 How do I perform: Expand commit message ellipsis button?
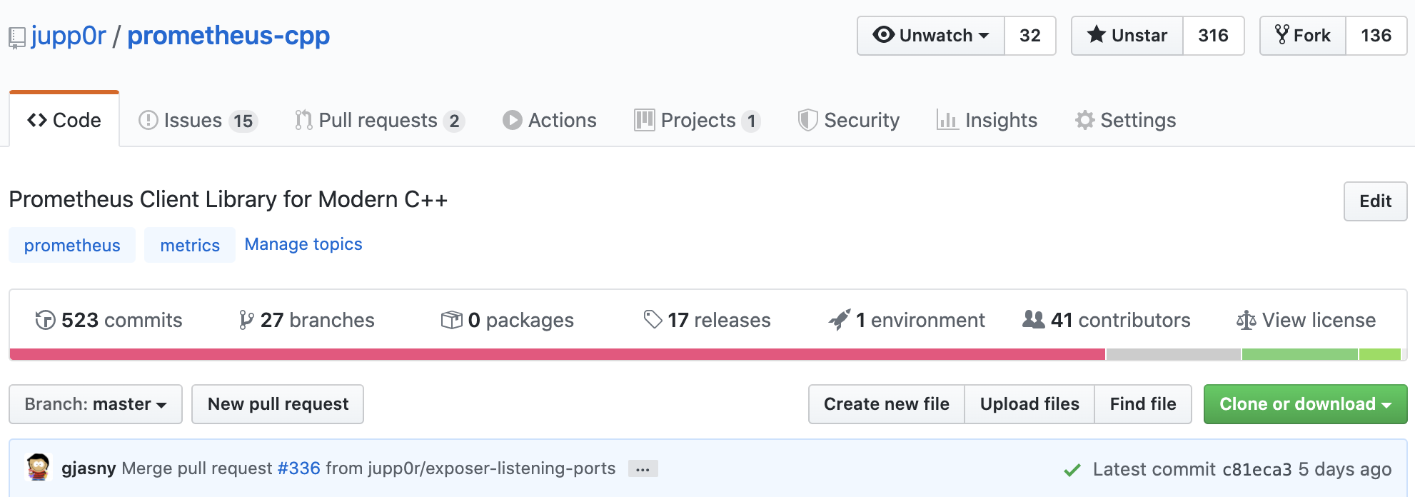click(x=643, y=469)
